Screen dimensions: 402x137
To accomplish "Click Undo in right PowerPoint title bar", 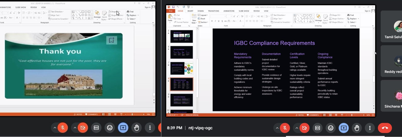I will [178, 7].
